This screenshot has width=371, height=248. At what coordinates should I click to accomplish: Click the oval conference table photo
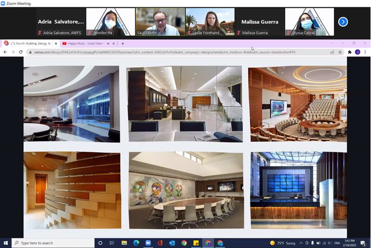pos(186,190)
